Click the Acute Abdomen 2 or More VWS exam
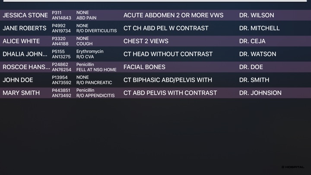This screenshot has height=175, width=311. (x=173, y=15)
